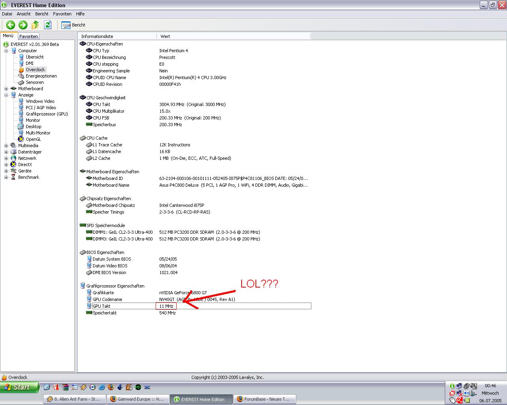This screenshot has height=405, width=507.
Task: Expand the DirectX tree node
Action: click(6, 165)
